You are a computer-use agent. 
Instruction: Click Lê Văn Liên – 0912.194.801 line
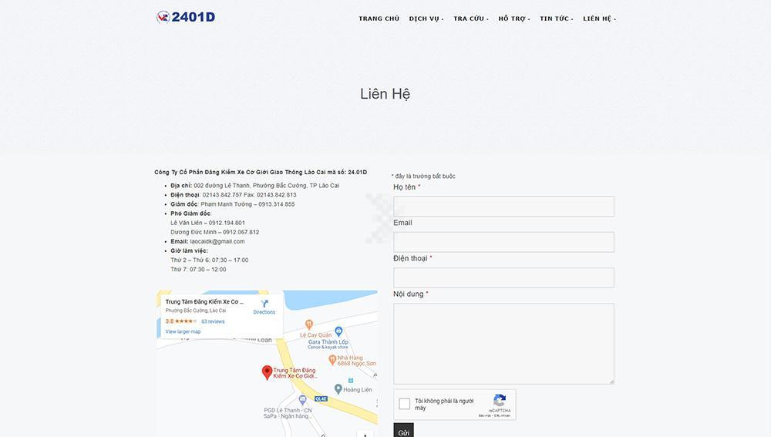pos(207,223)
